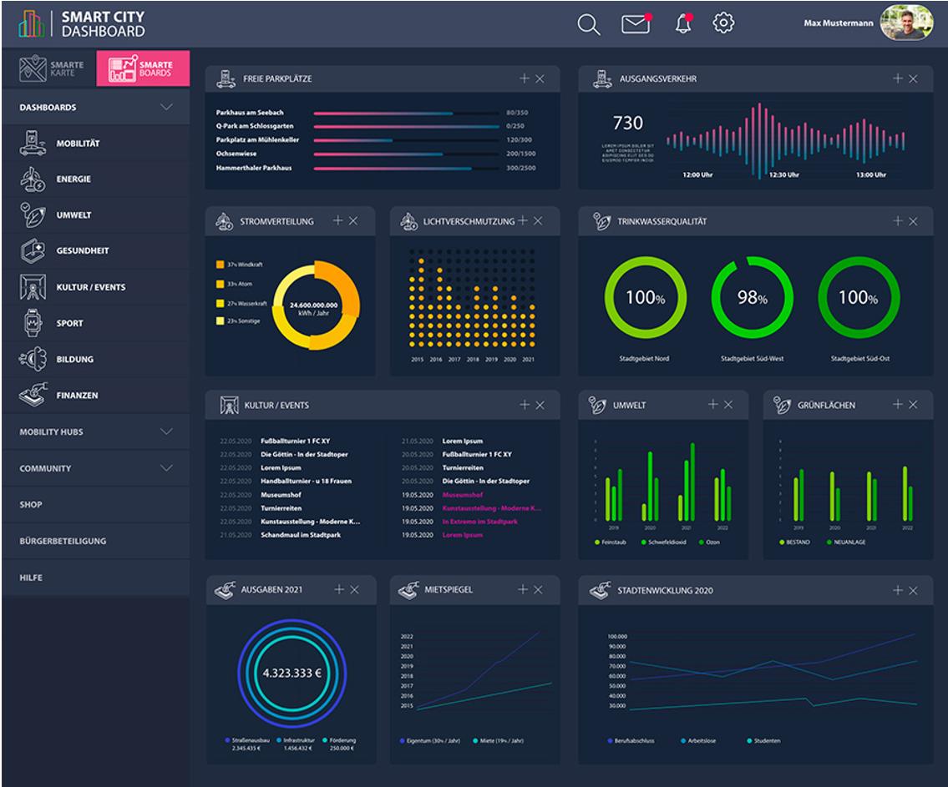Click the Bildung brain icon
The image size is (948, 787).
pyautogui.click(x=33, y=359)
